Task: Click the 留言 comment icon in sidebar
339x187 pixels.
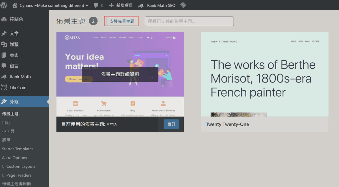Action: click(4, 66)
